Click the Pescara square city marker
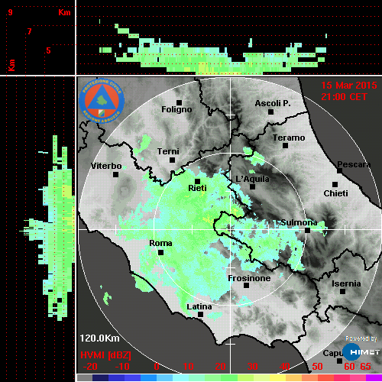Image resolution: width=382 pixels, height=382 pixels. tap(340, 170)
